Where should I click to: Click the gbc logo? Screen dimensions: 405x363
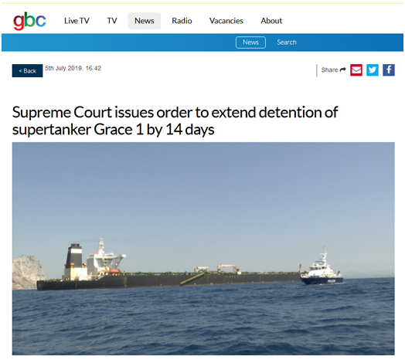29,21
